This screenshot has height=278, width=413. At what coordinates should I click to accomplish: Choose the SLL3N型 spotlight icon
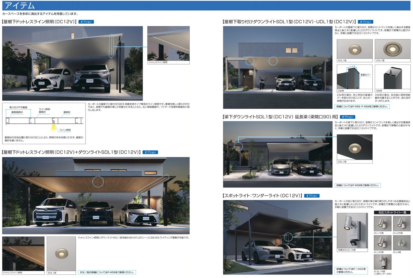coord(382,243)
